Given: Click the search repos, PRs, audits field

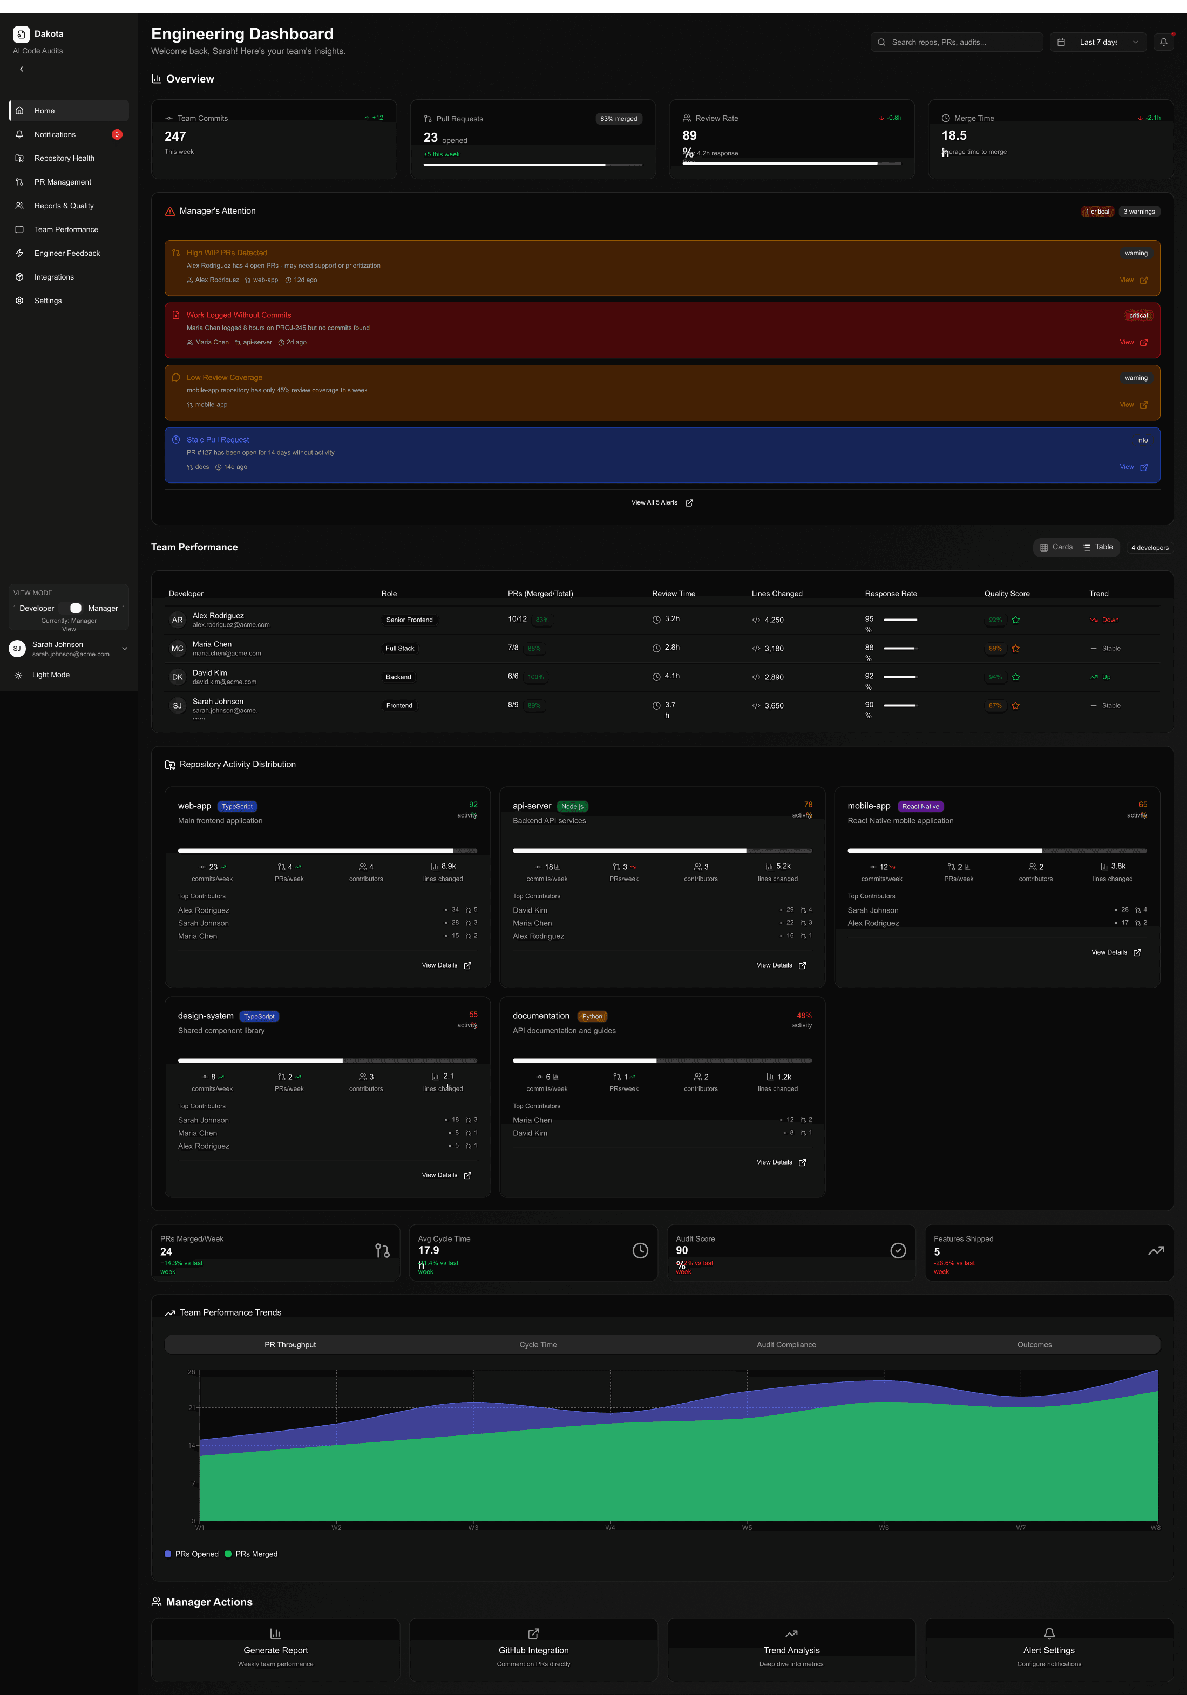Looking at the screenshot, I should point(957,42).
